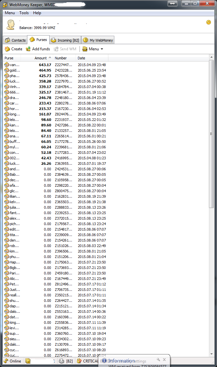Select the purse icon for kan… row
Viewport: 217px width, 367px height.
(x=7, y=125)
